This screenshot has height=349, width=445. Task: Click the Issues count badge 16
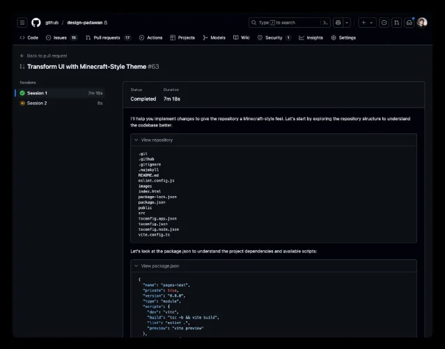point(74,38)
